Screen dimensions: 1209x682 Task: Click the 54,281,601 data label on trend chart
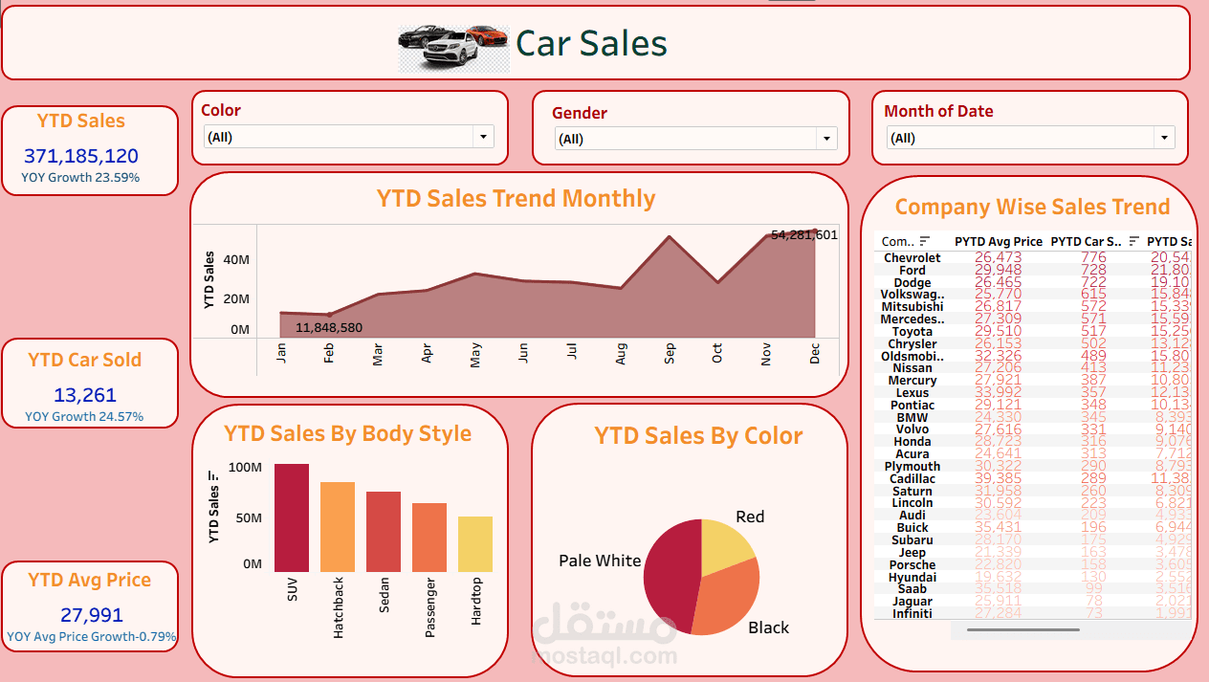[x=803, y=233]
